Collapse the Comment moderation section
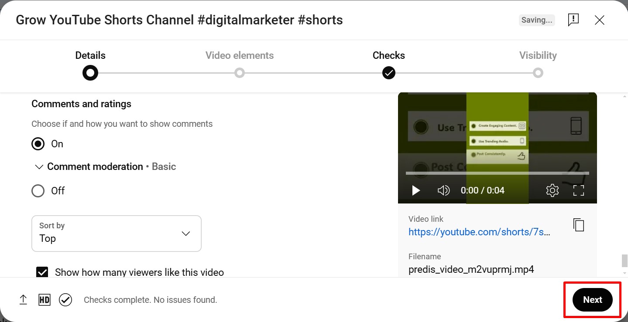Screen dimensions: 628x322 click(39, 166)
